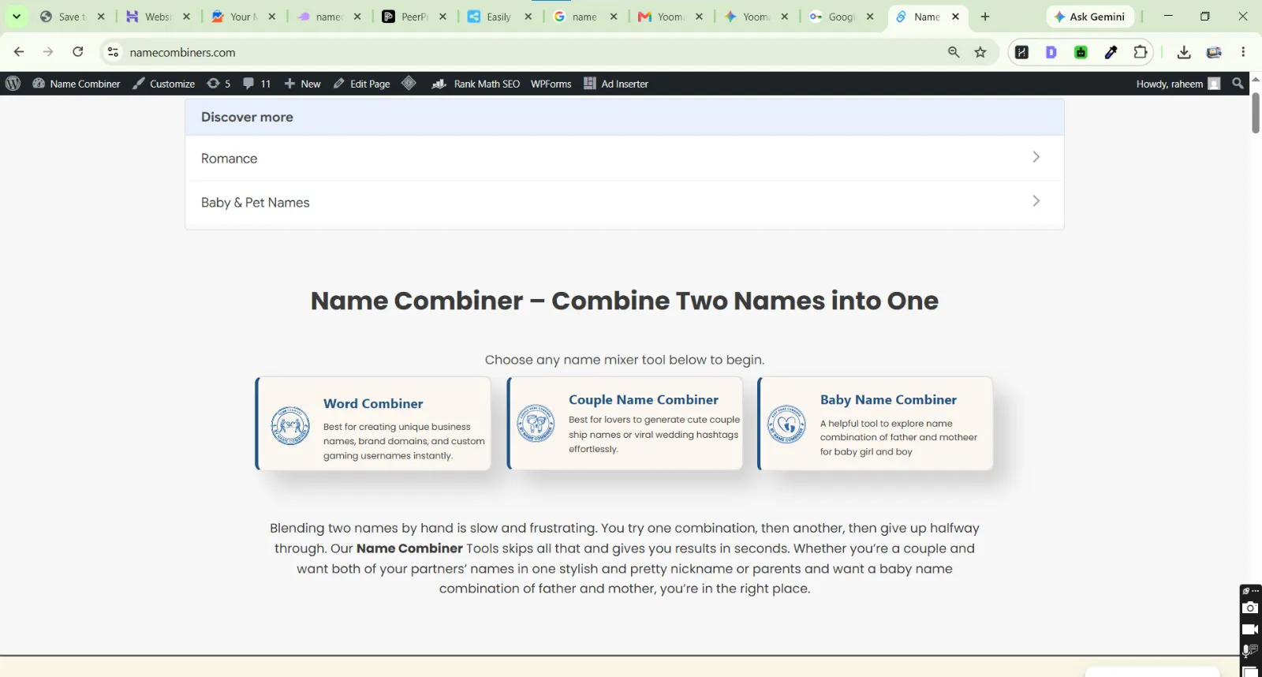This screenshot has width=1262, height=677.
Task: Open the Extensions puzzle icon
Action: point(1141,52)
